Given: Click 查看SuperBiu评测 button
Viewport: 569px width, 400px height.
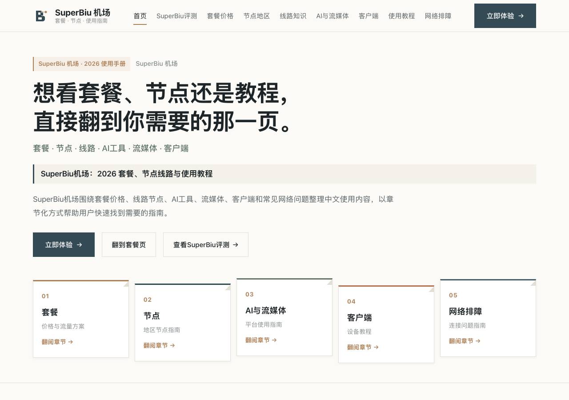Looking at the screenshot, I should [206, 244].
